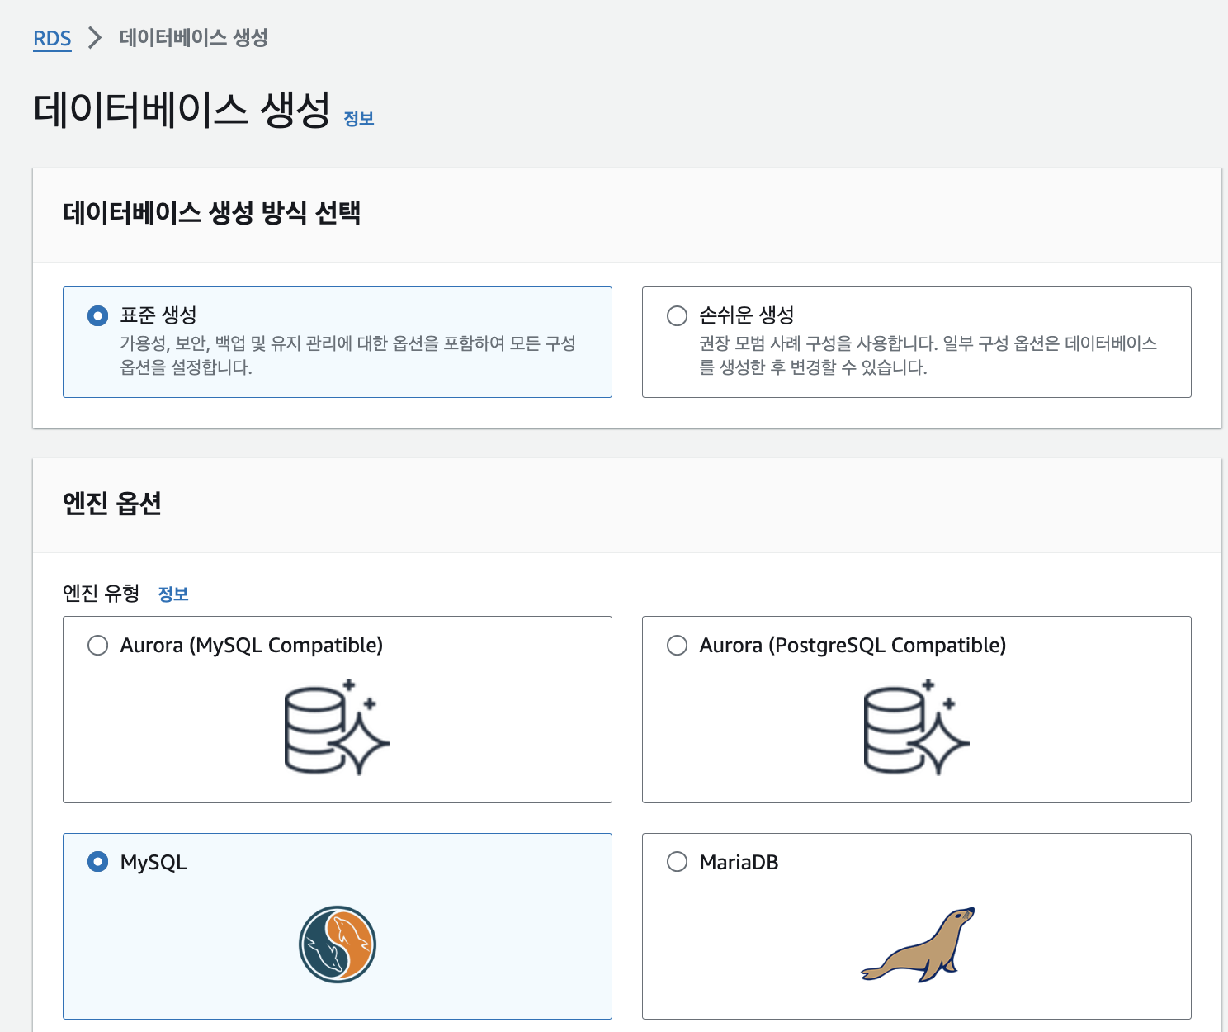Click the MySQL dolphin logo icon
The height and width of the screenshot is (1032, 1228).
338,944
